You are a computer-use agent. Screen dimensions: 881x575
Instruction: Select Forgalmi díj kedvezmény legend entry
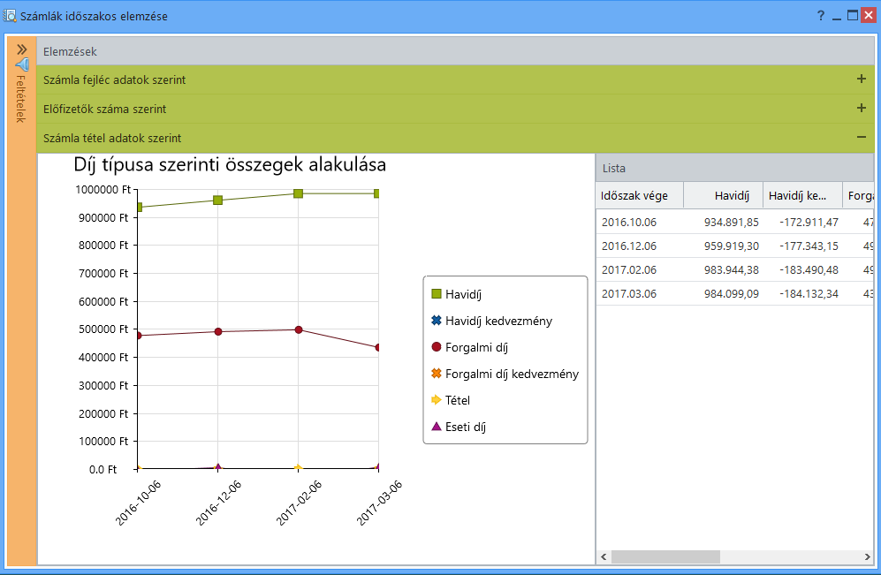[x=505, y=374]
